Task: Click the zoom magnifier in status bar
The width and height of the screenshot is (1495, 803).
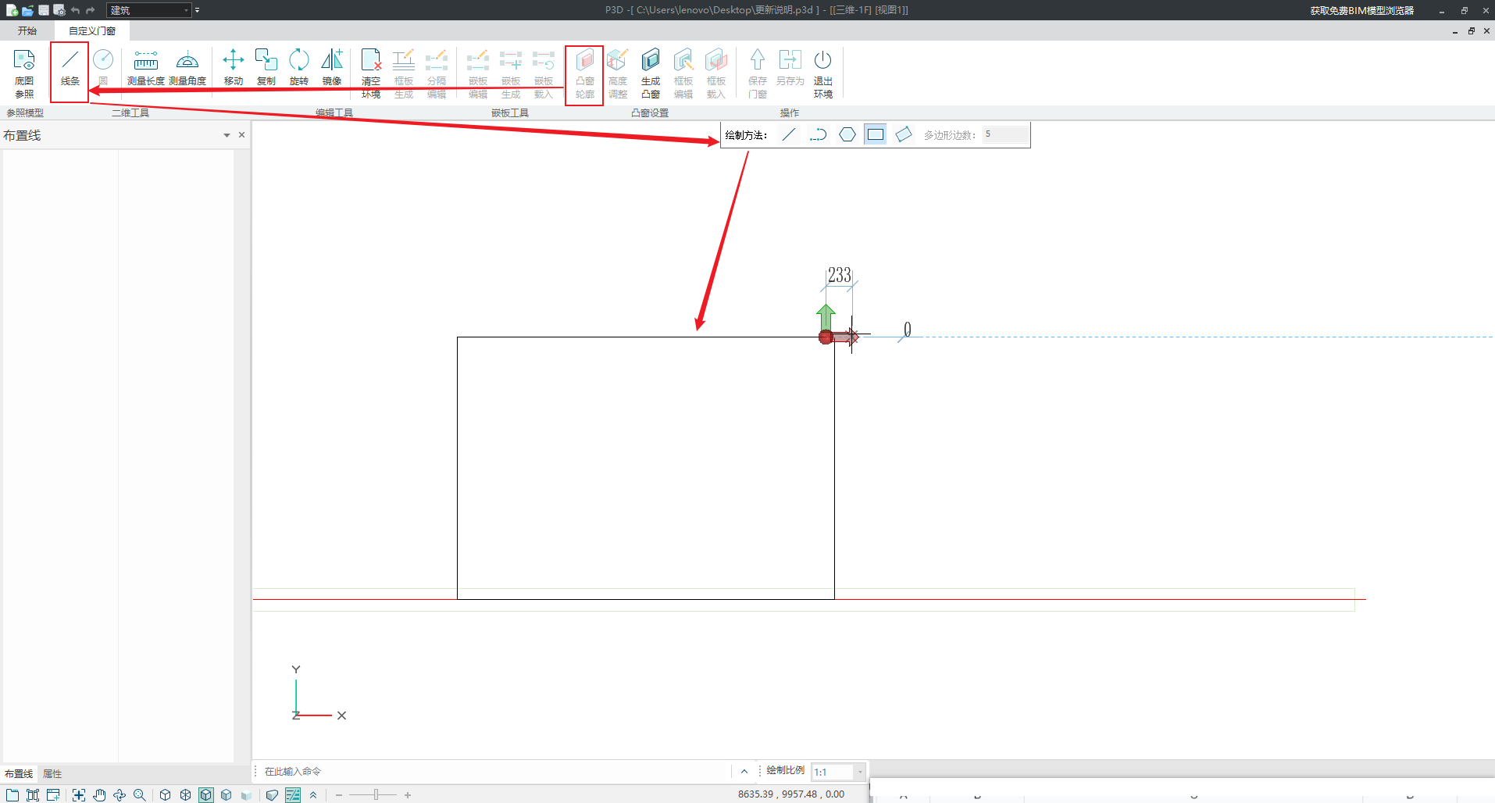Action: (x=140, y=794)
